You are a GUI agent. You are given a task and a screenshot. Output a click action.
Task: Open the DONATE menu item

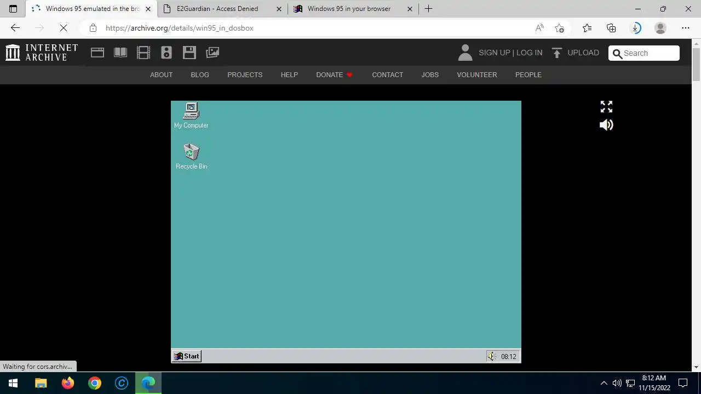pos(334,74)
